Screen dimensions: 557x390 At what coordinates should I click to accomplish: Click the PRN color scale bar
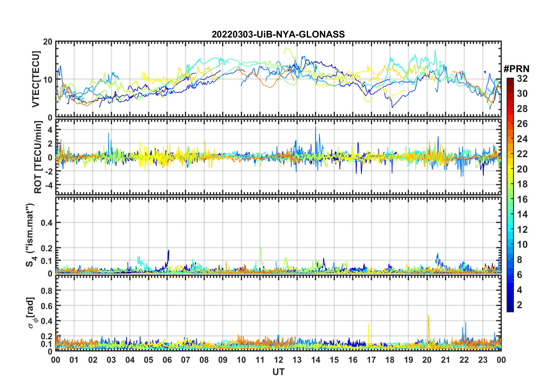point(510,195)
